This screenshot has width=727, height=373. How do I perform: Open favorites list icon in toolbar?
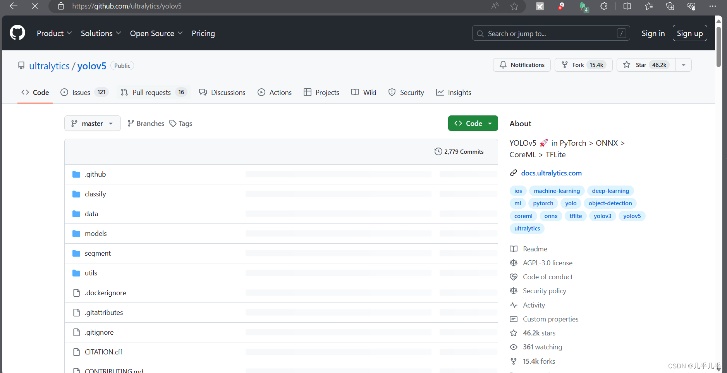point(649,6)
